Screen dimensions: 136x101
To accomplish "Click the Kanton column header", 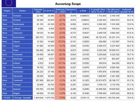I will 23,11.
